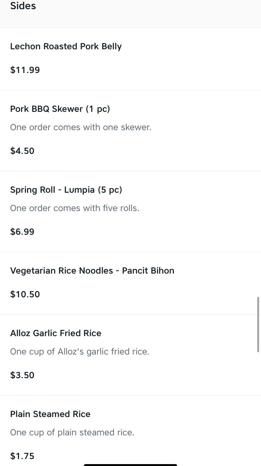Click the vertical scrollbar thumb
This screenshot has width=261, height=466.
click(258, 324)
